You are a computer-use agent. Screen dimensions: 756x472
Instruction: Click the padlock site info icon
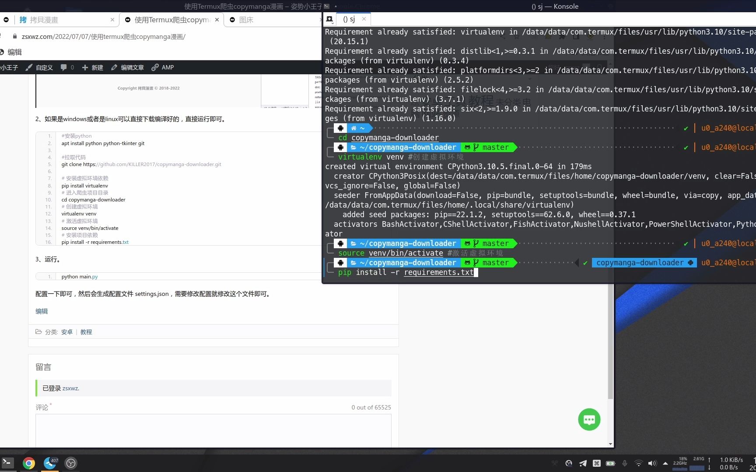tap(15, 37)
